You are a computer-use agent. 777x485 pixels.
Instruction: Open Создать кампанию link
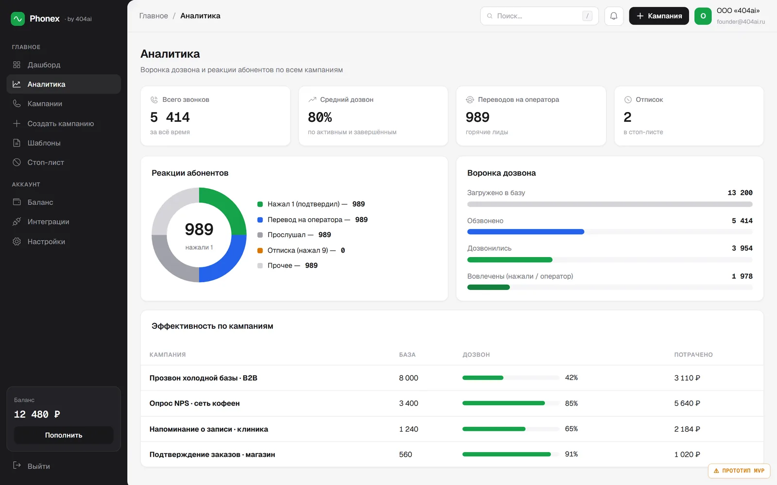(x=64, y=123)
